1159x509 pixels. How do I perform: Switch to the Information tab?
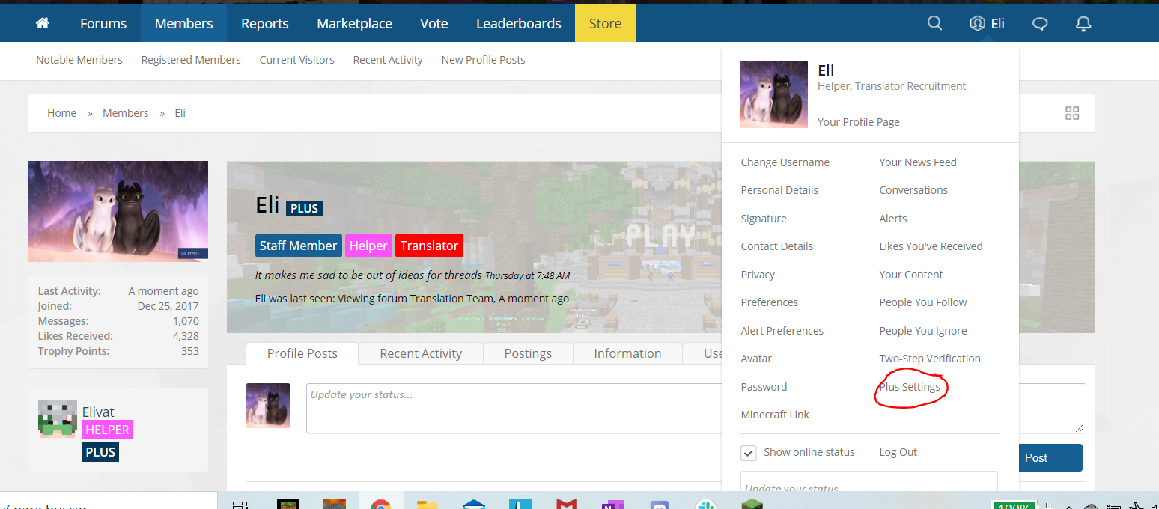pos(627,353)
